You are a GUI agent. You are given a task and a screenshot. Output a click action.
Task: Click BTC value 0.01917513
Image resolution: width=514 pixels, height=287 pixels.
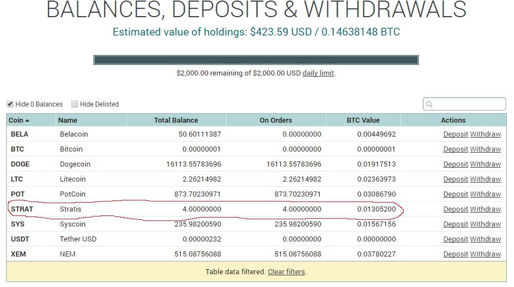coord(376,164)
